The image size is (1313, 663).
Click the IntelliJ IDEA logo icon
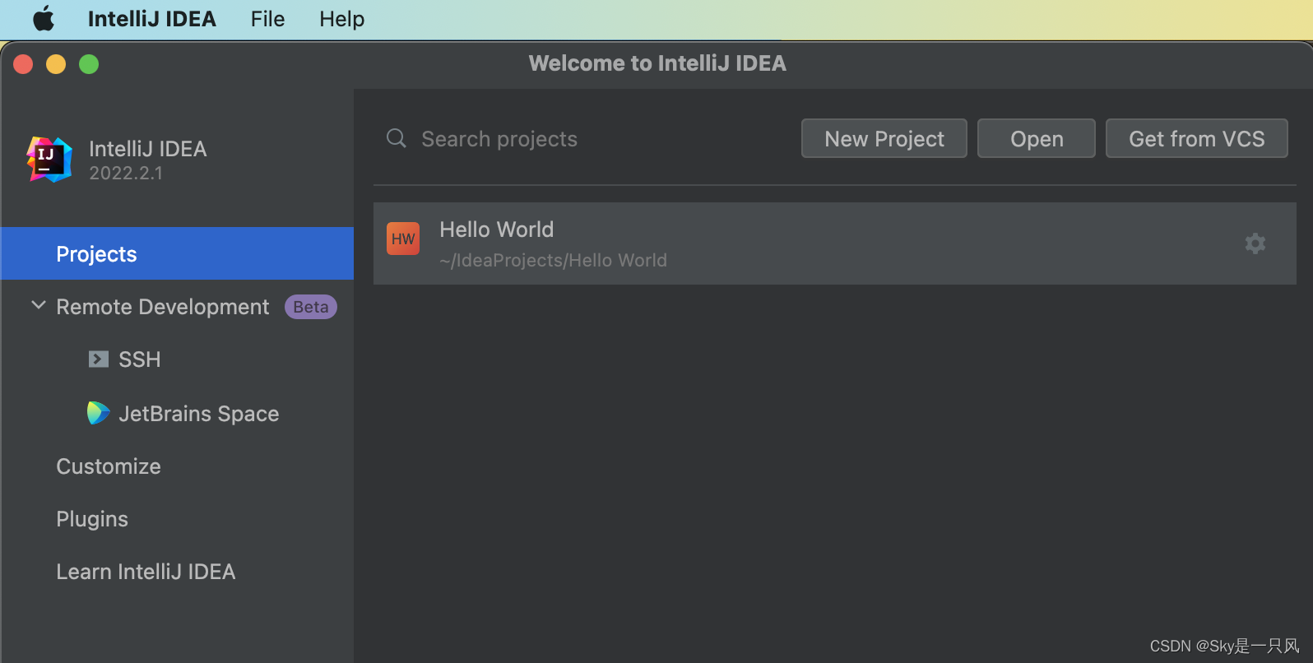pyautogui.click(x=49, y=160)
